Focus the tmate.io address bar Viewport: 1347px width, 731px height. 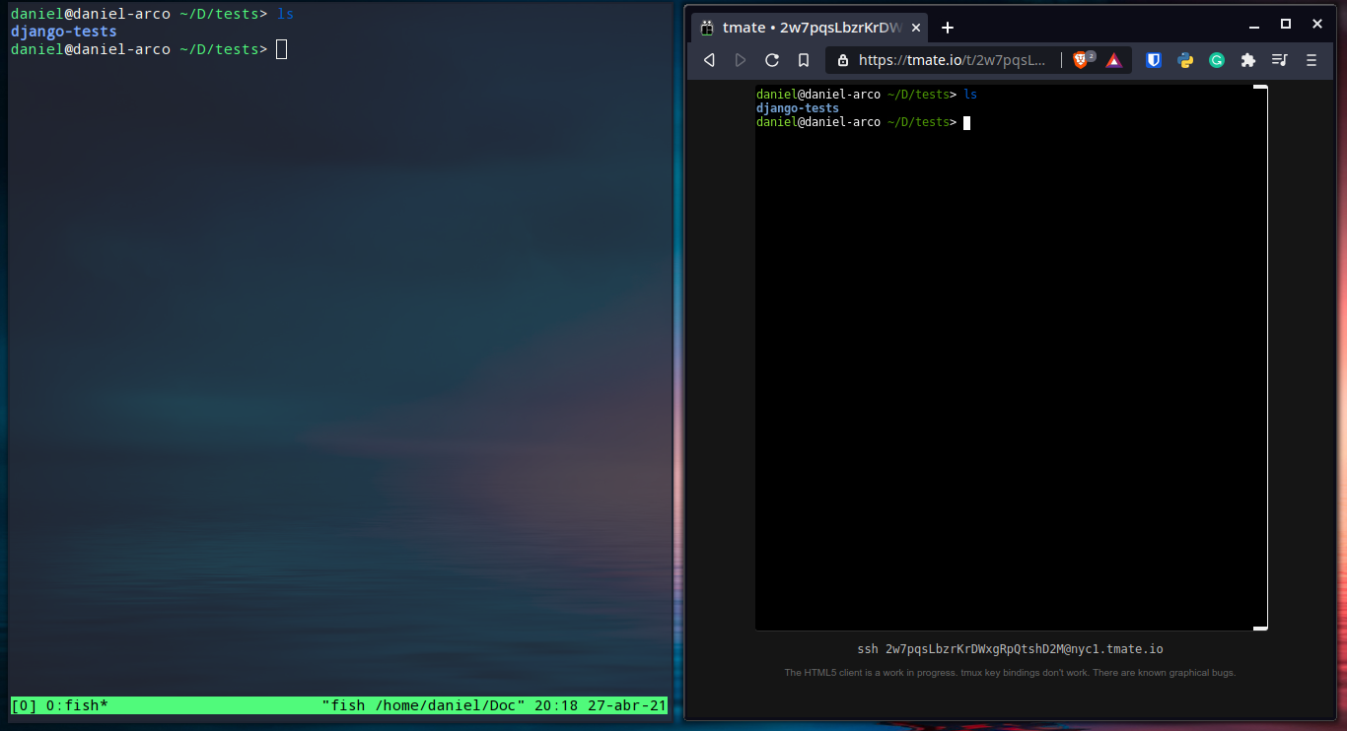[x=952, y=60]
